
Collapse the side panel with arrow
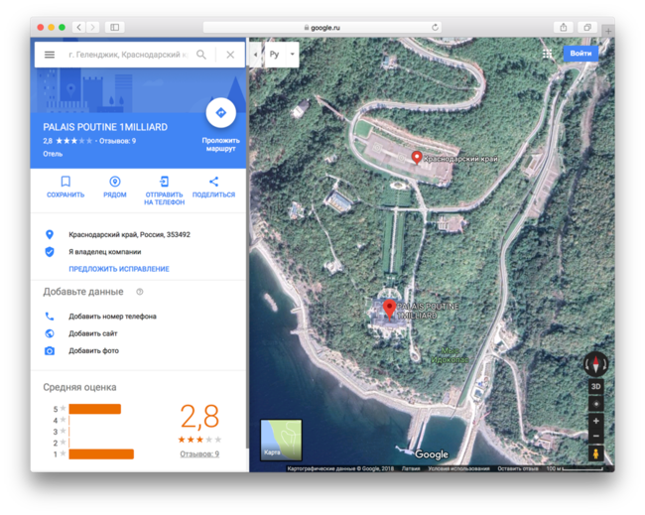tap(255, 54)
